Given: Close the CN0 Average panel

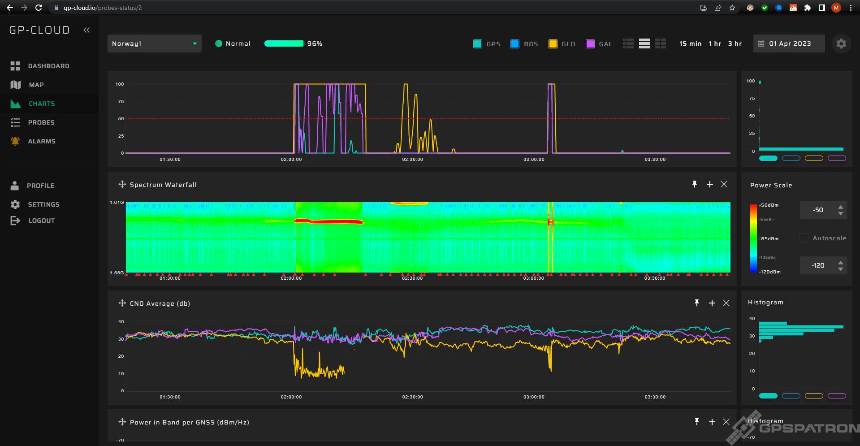Looking at the screenshot, I should coord(726,303).
